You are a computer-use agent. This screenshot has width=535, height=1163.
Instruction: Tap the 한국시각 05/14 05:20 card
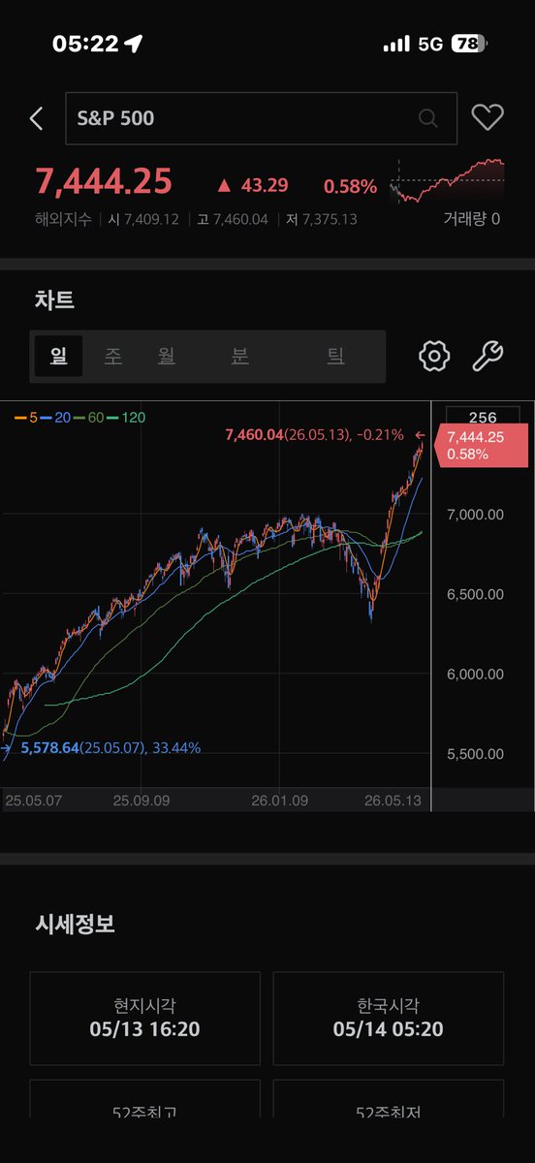point(389,1019)
